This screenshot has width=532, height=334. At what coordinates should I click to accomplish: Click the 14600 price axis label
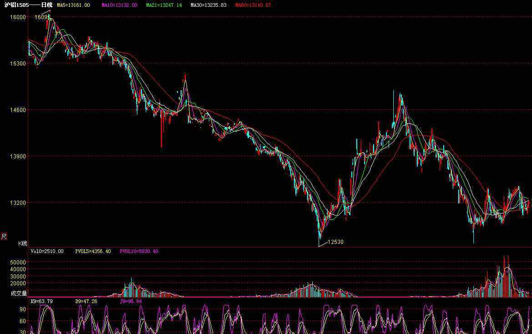[19, 110]
